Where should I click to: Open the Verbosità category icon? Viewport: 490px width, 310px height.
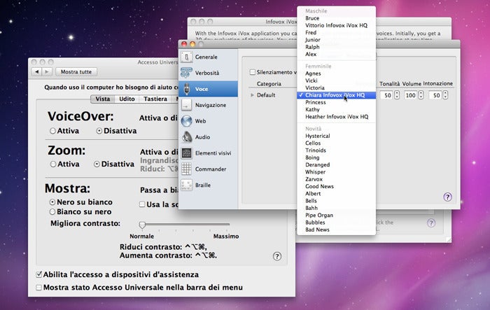(187, 73)
